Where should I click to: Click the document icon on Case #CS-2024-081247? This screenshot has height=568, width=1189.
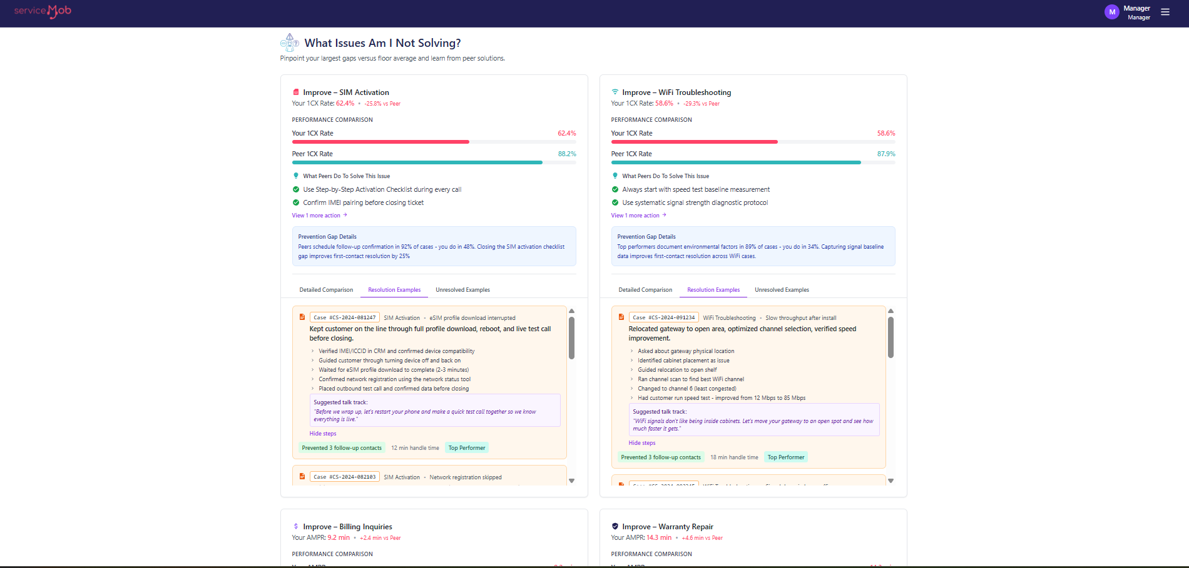(x=302, y=317)
